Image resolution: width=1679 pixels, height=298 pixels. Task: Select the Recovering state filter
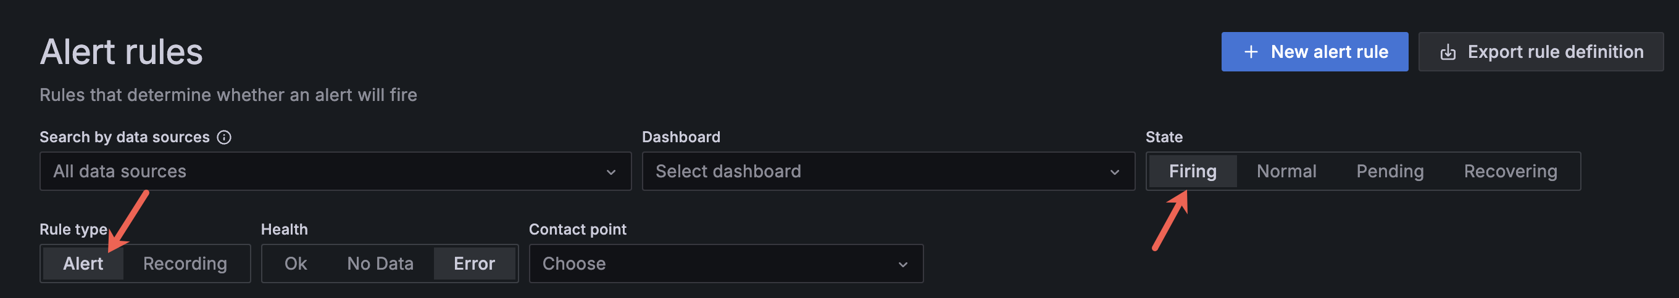1510,171
